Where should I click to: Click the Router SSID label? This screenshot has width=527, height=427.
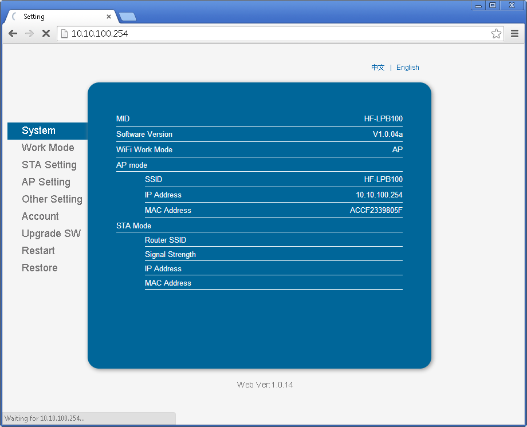click(166, 240)
